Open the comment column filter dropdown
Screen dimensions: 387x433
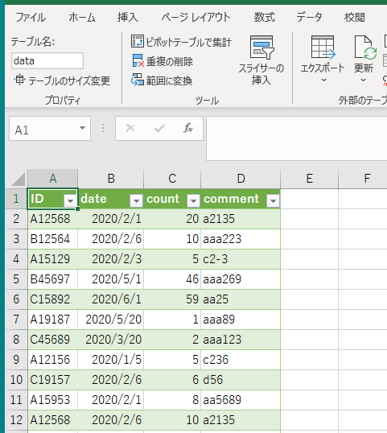pos(273,200)
